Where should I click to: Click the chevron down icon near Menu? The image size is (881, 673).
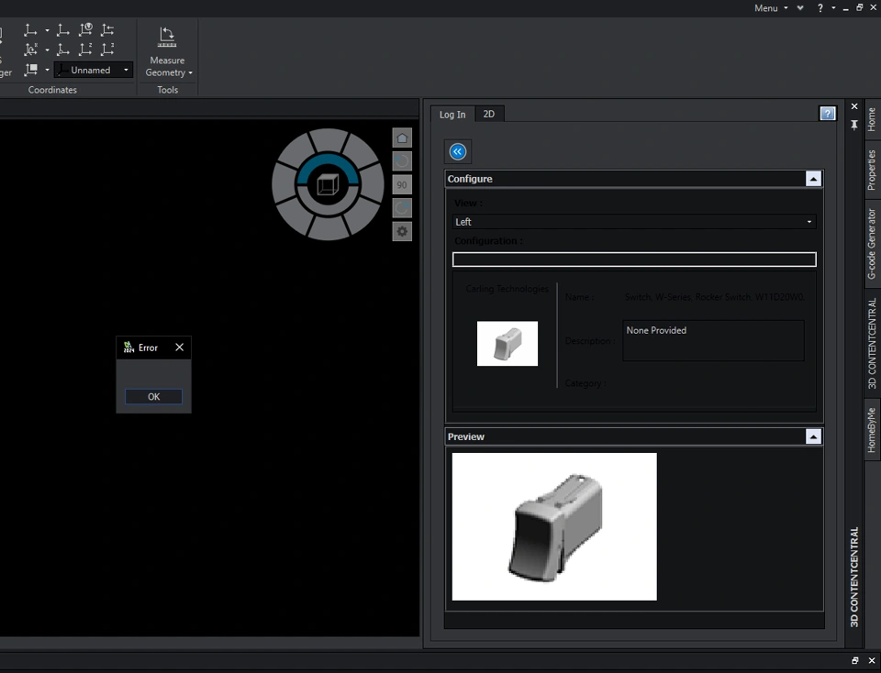pyautogui.click(x=800, y=8)
